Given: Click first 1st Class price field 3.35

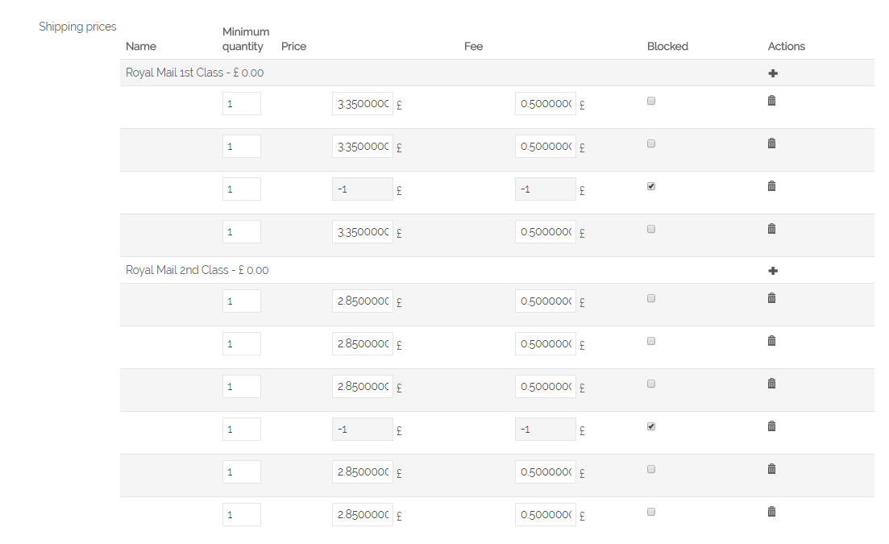Looking at the screenshot, I should point(362,104).
